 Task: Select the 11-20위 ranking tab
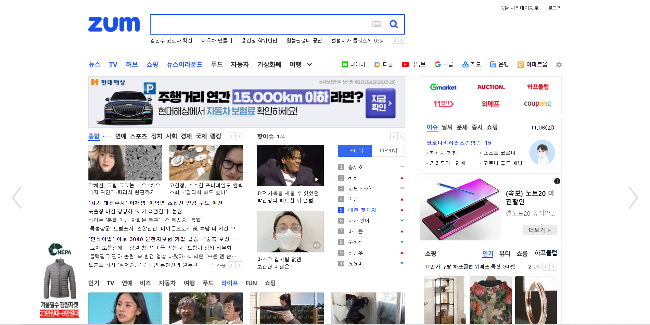pyautogui.click(x=388, y=151)
